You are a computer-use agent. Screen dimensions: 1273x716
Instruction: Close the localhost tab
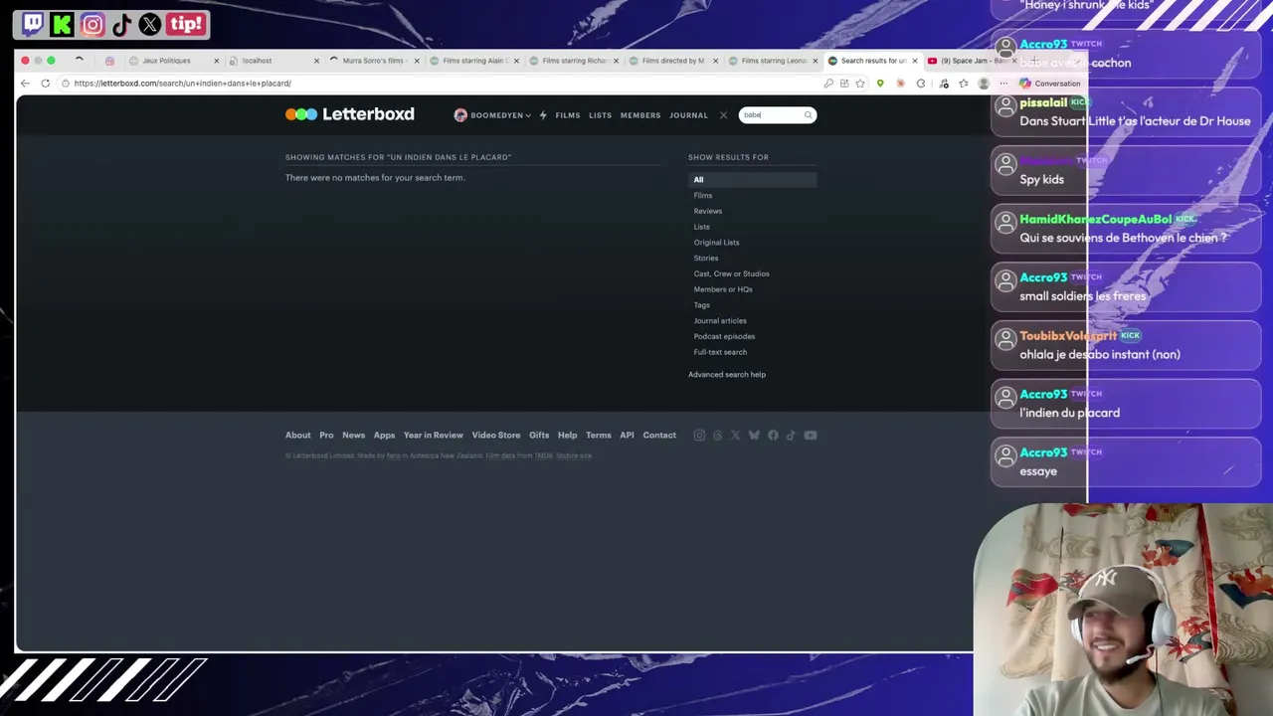coord(316,61)
